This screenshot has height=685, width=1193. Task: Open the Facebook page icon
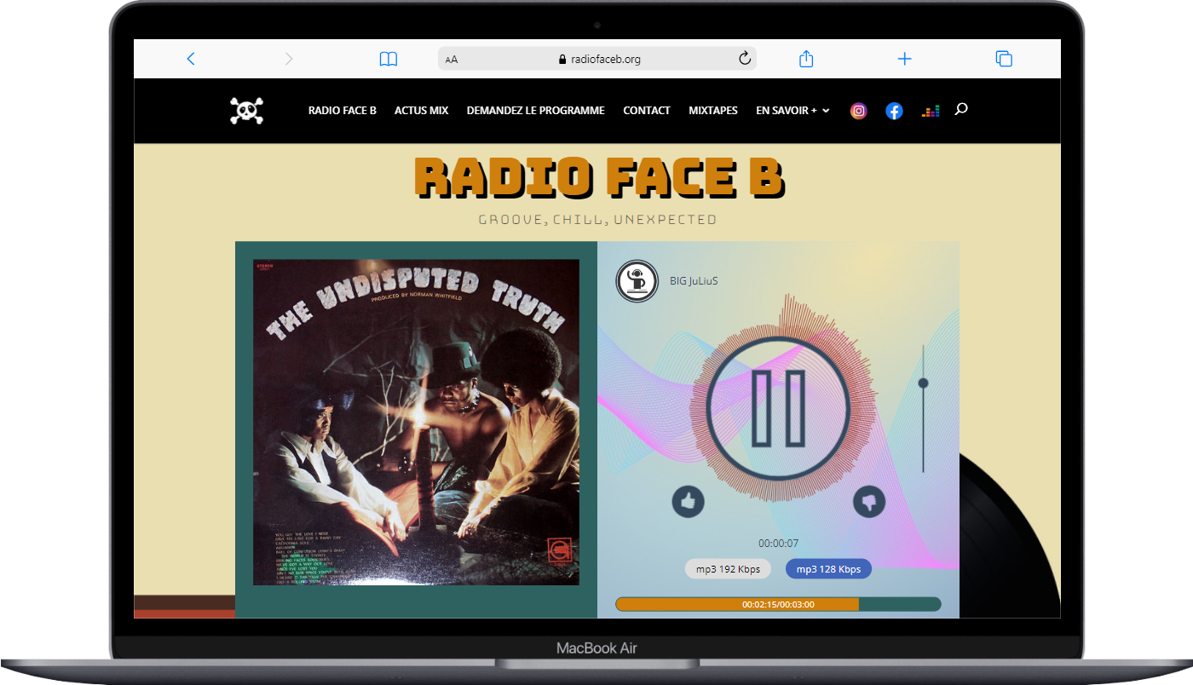pos(894,111)
